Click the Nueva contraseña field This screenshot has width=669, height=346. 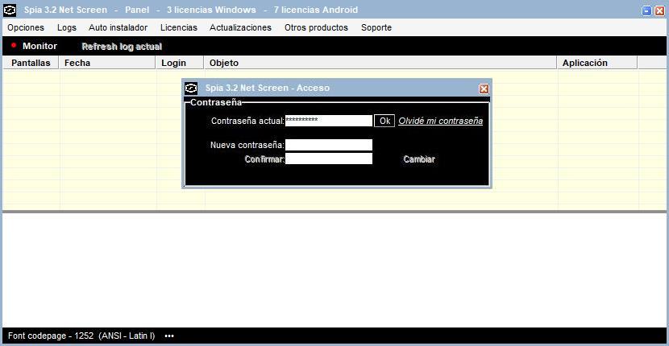click(329, 145)
